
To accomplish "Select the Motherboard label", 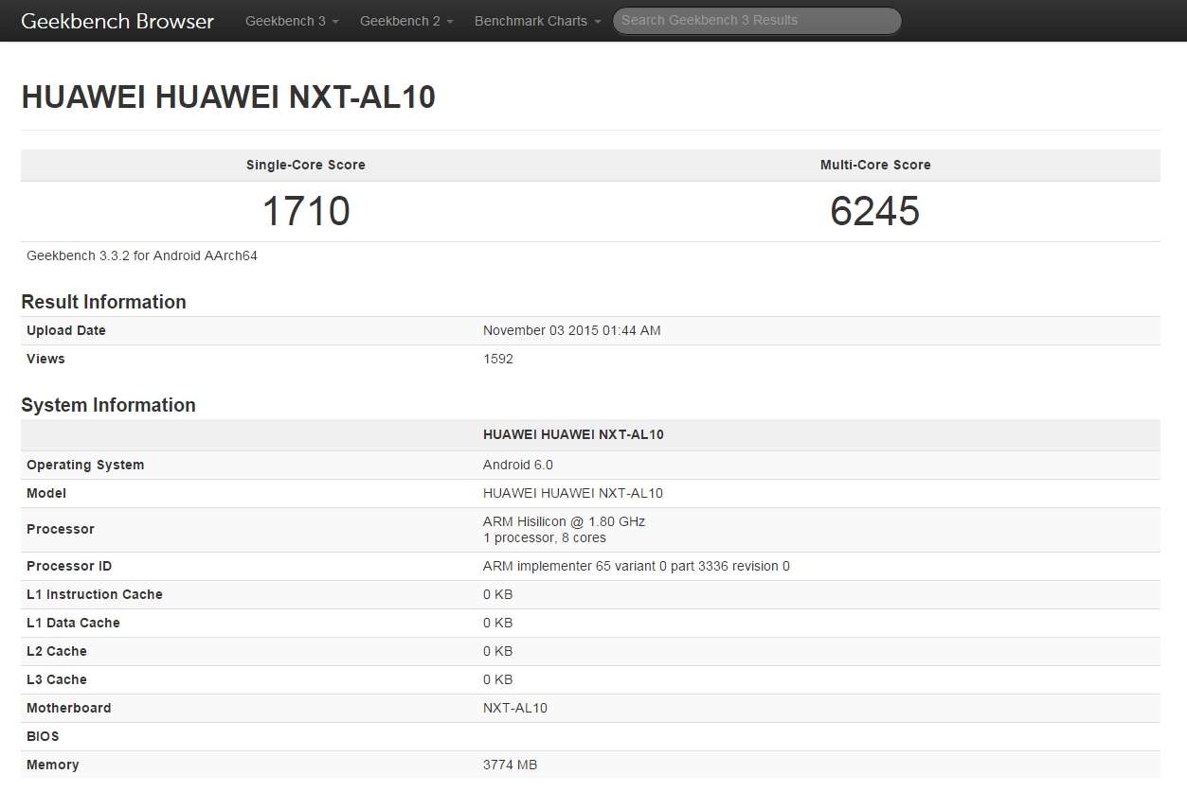I will click(x=69, y=708).
